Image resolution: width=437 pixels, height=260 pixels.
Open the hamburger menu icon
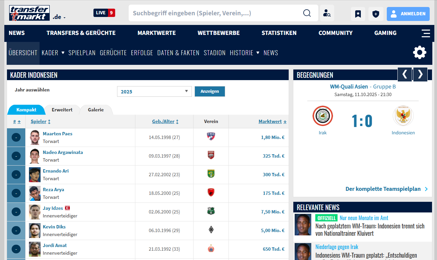426,33
